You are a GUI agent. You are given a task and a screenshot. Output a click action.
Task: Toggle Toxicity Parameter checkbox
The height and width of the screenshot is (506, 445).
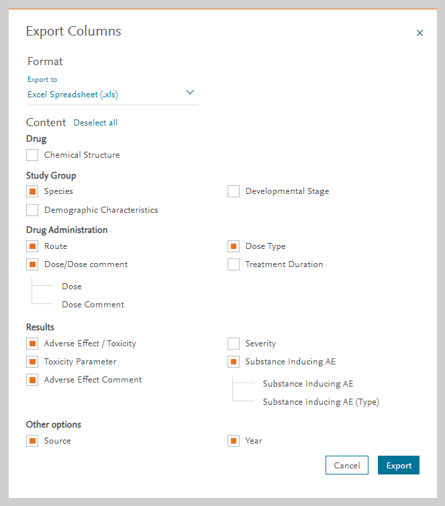pos(32,362)
